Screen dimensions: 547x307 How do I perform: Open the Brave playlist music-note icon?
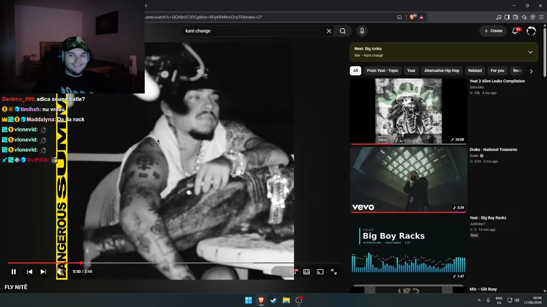pos(498,17)
